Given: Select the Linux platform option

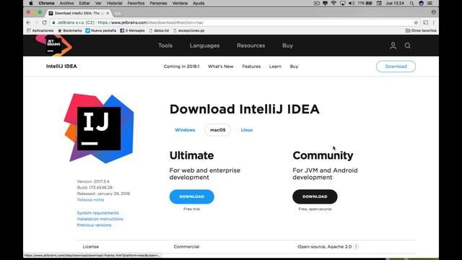Looking at the screenshot, I should coord(247,130).
